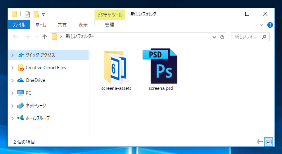Image resolution: width=282 pixels, height=154 pixels.
Task: Select OneDrive in navigation pane
Action: pos(36,80)
